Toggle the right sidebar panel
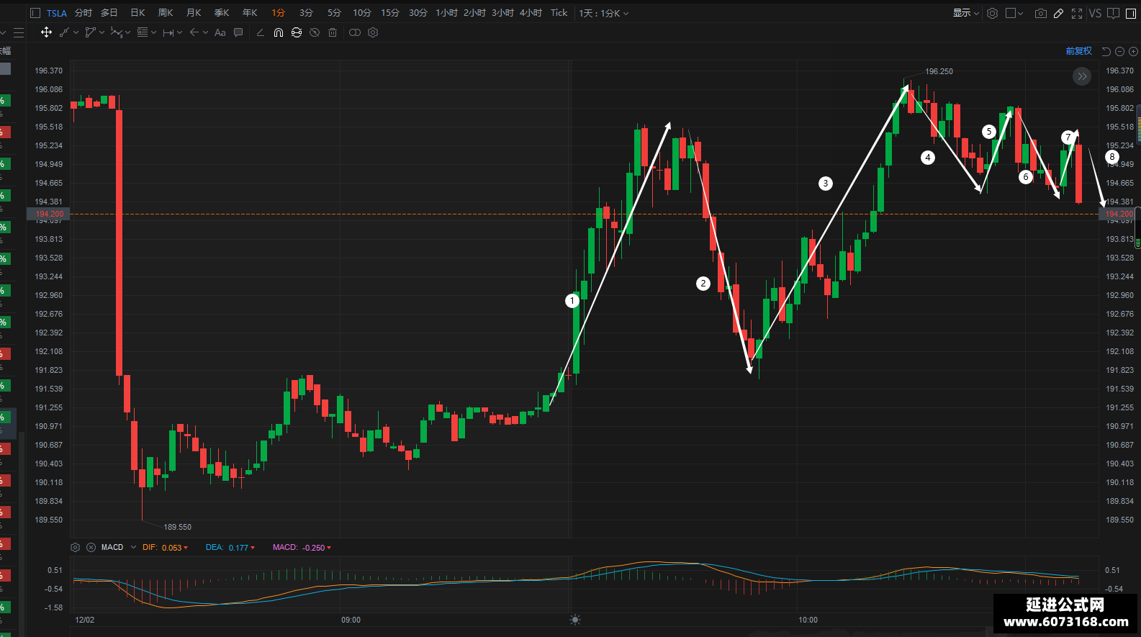The height and width of the screenshot is (637, 1141). [x=1131, y=13]
